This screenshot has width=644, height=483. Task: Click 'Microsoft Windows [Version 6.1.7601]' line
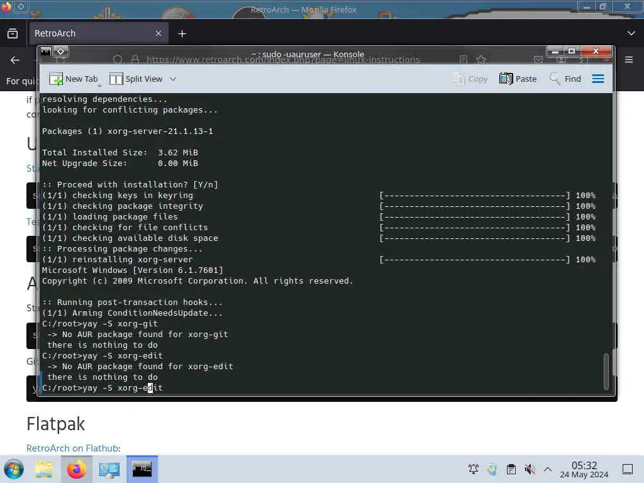coord(132,270)
